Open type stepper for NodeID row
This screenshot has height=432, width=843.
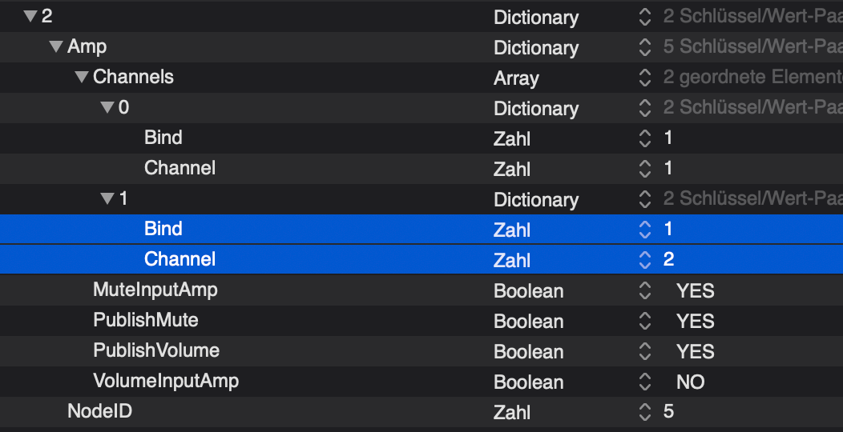coord(644,413)
